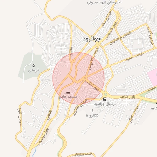Image resolution: width=157 pixels, height=157 pixels.
Task: Click the دبیرستان شهید صدوقی label
Action: click(103, 2)
